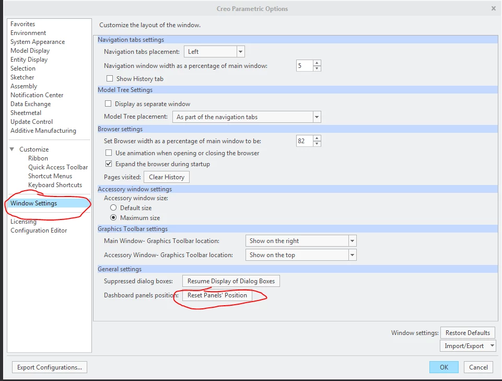Open Update Control options

(31, 122)
